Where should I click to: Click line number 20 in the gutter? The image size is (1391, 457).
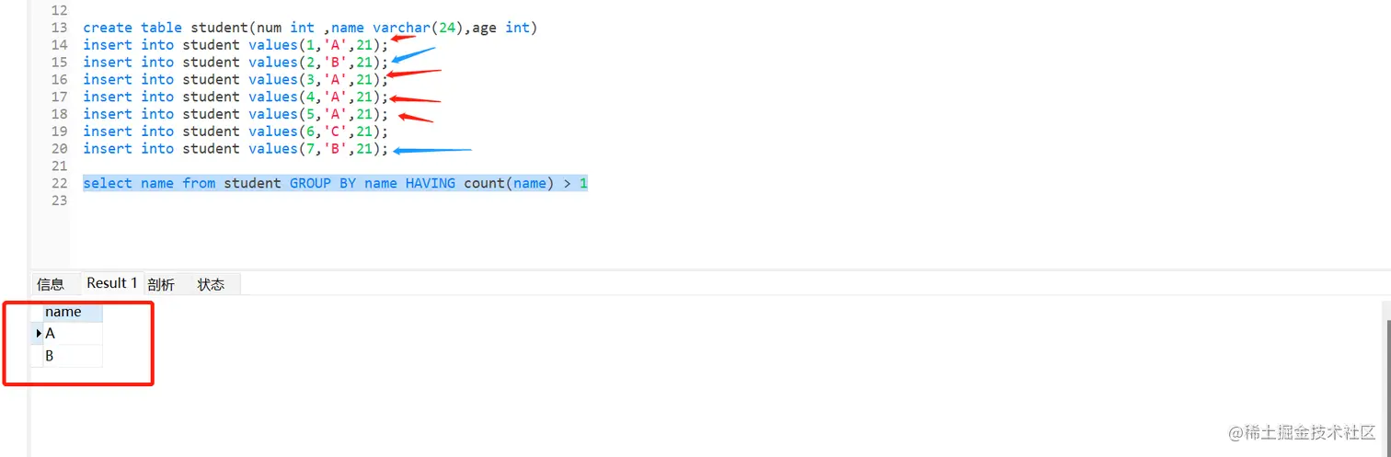[59, 148]
